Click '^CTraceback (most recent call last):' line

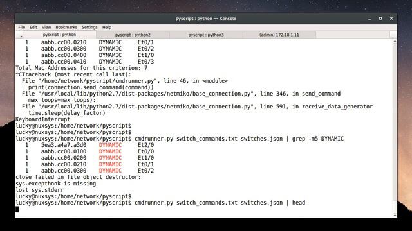[73, 74]
